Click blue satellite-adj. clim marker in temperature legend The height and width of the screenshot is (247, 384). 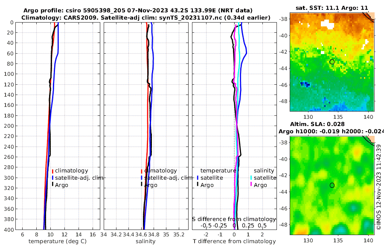52,178
